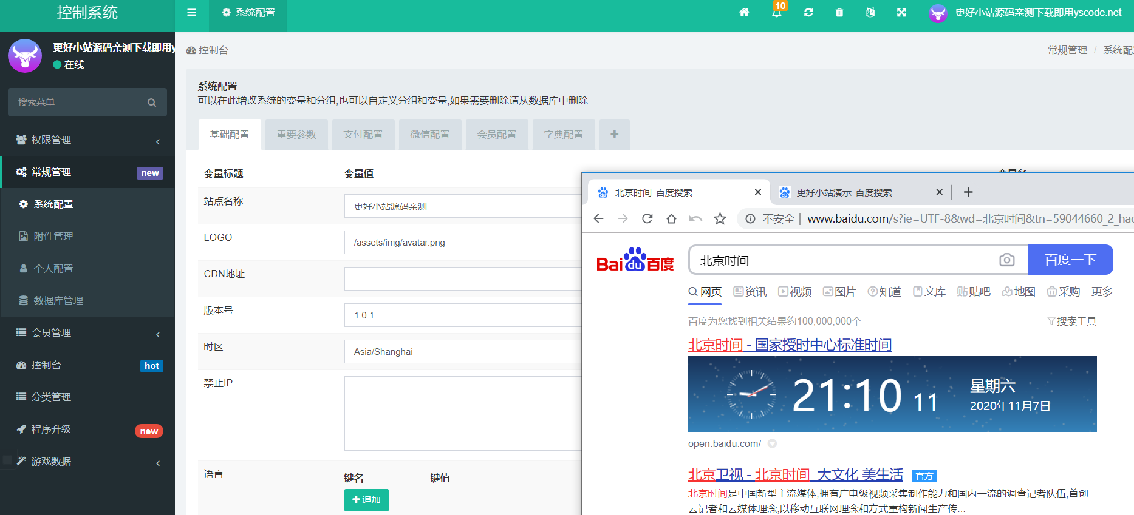This screenshot has height=515, width=1134.
Task: Click 禁止IP textarea
Action: (x=463, y=413)
